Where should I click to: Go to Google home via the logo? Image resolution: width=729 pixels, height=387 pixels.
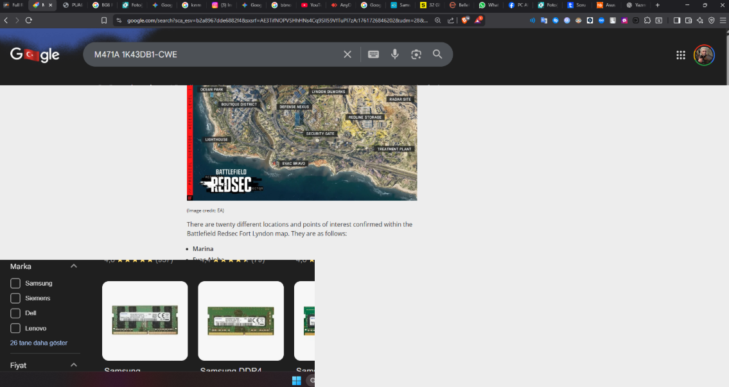[35, 55]
